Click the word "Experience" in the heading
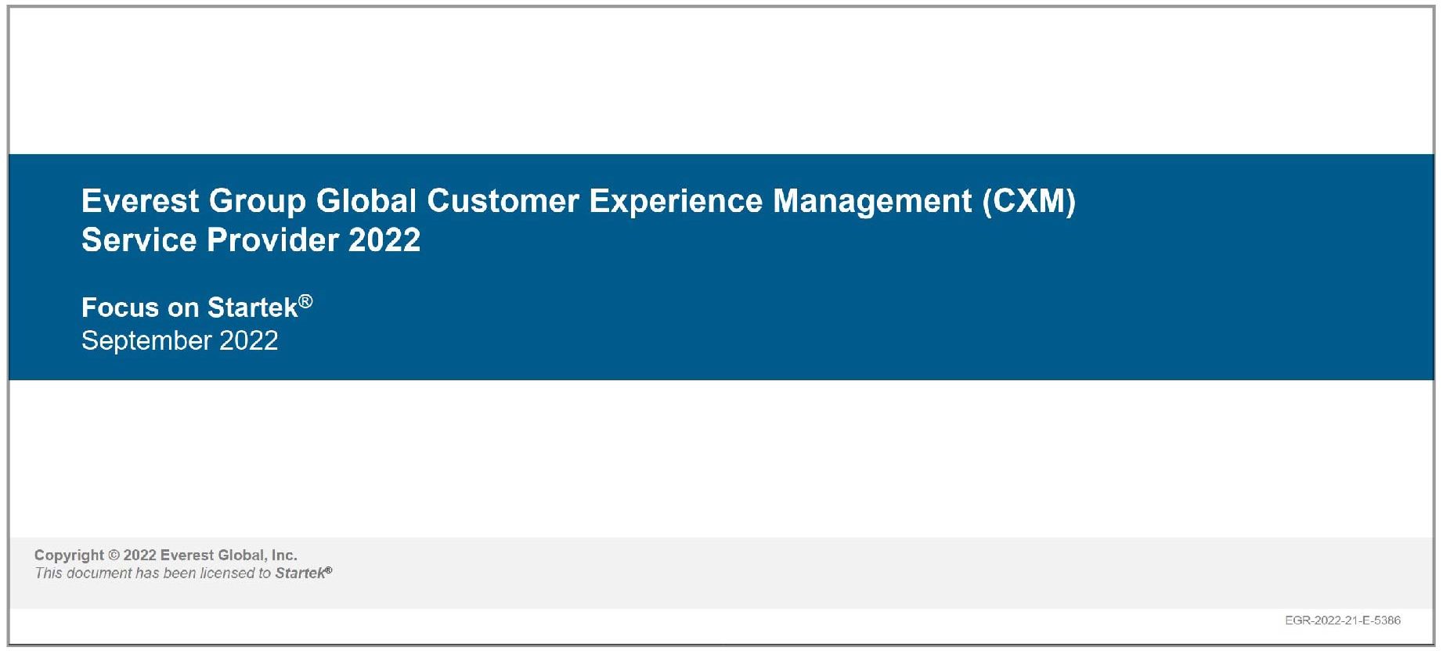Screen dimensions: 1443x651 [675, 202]
